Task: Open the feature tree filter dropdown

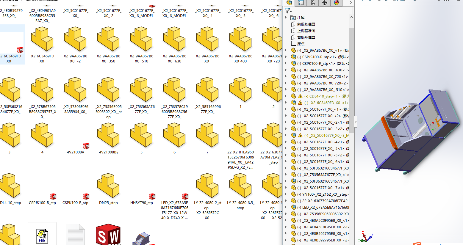Action: 288,11
